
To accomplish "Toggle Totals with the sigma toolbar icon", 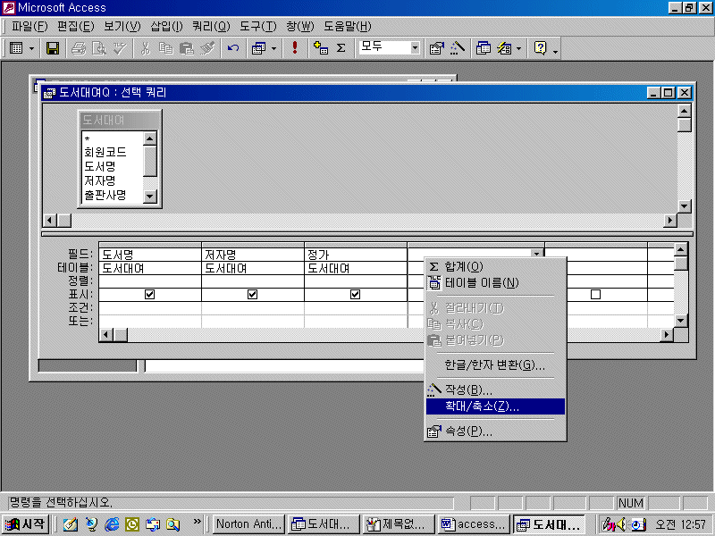I will [341, 48].
